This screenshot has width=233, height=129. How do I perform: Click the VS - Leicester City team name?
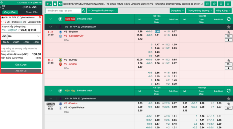pos(74,36)
